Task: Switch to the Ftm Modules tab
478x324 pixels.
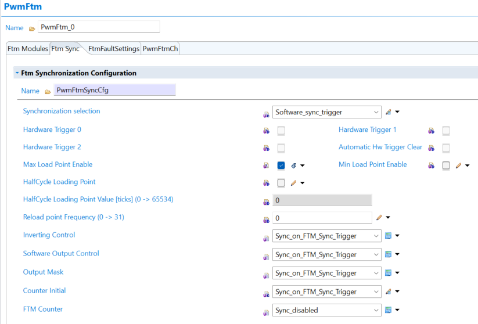Action: [27, 49]
